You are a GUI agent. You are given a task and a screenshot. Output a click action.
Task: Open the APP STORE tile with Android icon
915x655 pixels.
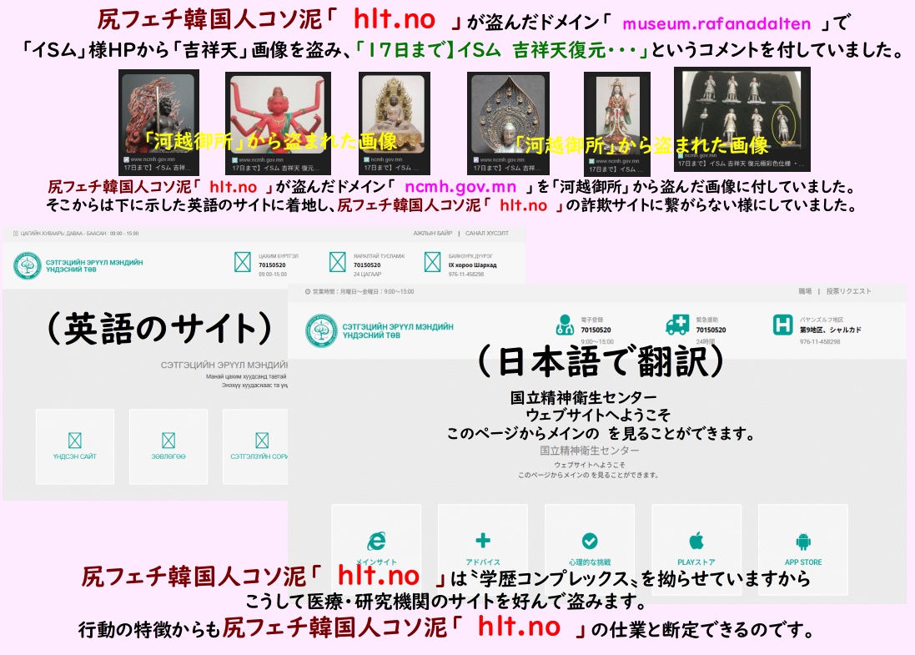pos(803,550)
